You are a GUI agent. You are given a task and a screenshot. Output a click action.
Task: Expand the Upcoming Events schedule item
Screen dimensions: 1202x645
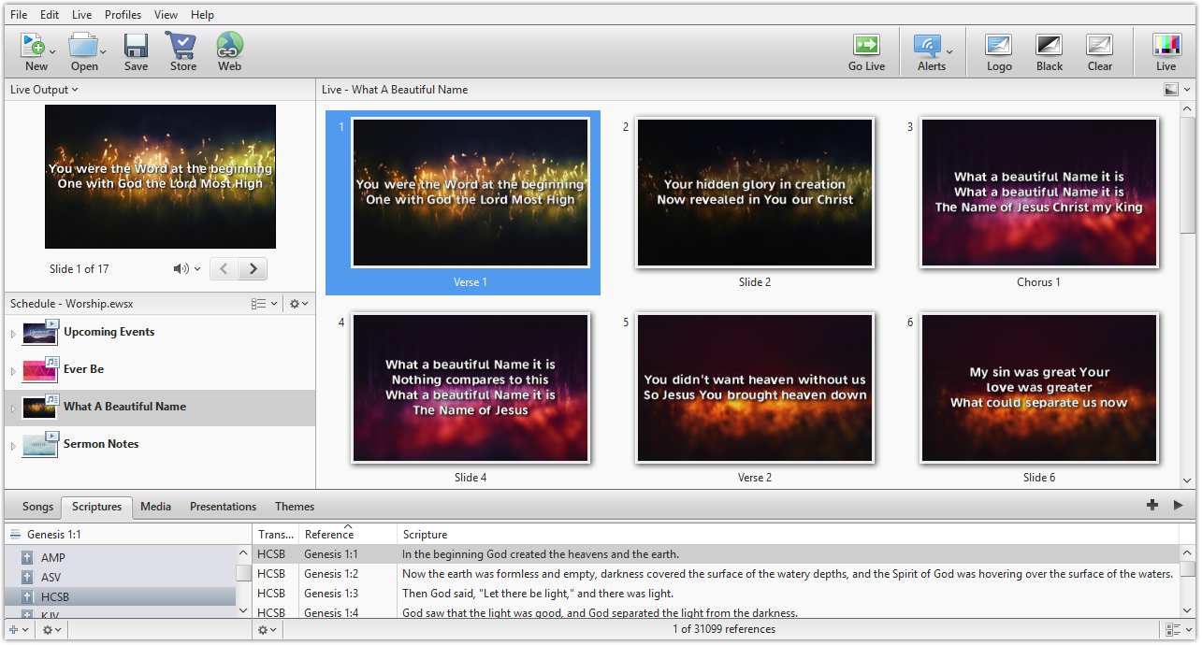(x=13, y=334)
